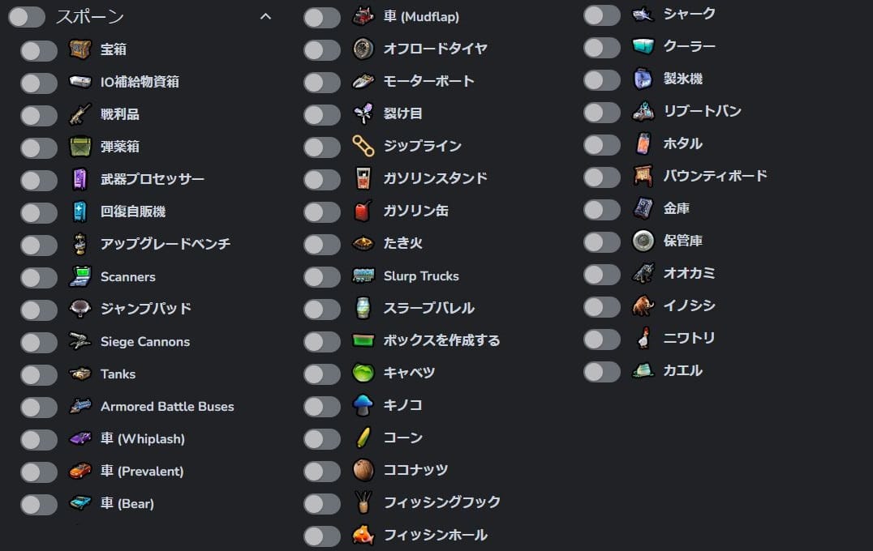Turn on the たき火 campfire toggle
The height and width of the screenshot is (551, 873).
[321, 243]
